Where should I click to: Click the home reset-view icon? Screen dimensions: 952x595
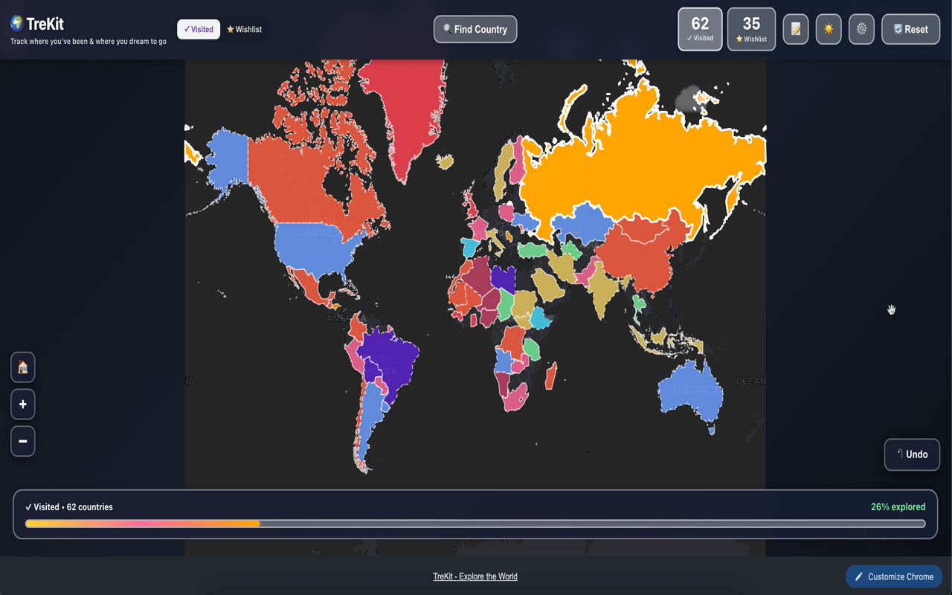[23, 367]
